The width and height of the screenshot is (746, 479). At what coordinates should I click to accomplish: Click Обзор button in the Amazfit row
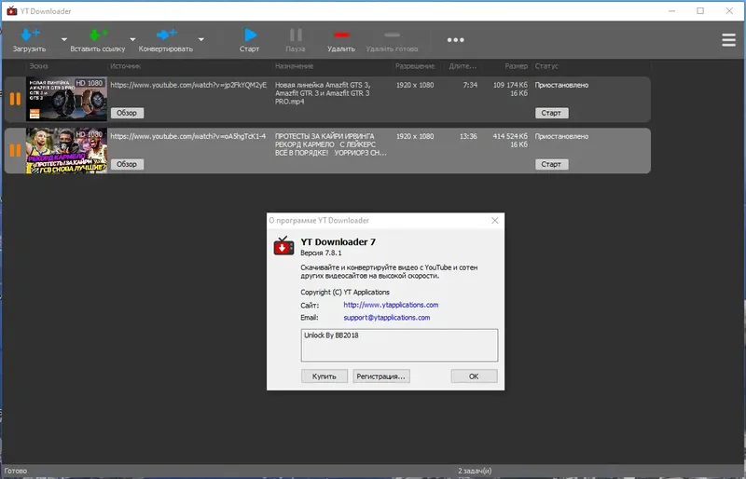tap(127, 113)
